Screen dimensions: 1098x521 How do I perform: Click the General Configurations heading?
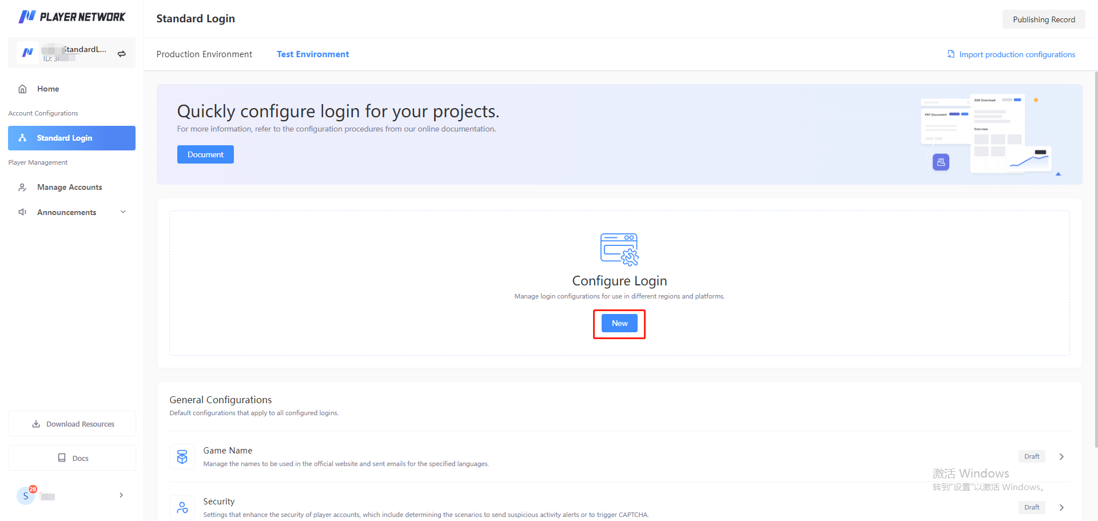tap(221, 400)
